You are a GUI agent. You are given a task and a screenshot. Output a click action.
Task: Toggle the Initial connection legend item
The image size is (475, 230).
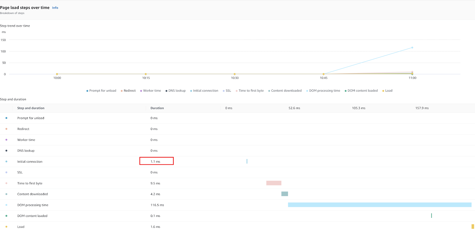pyautogui.click(x=204, y=91)
